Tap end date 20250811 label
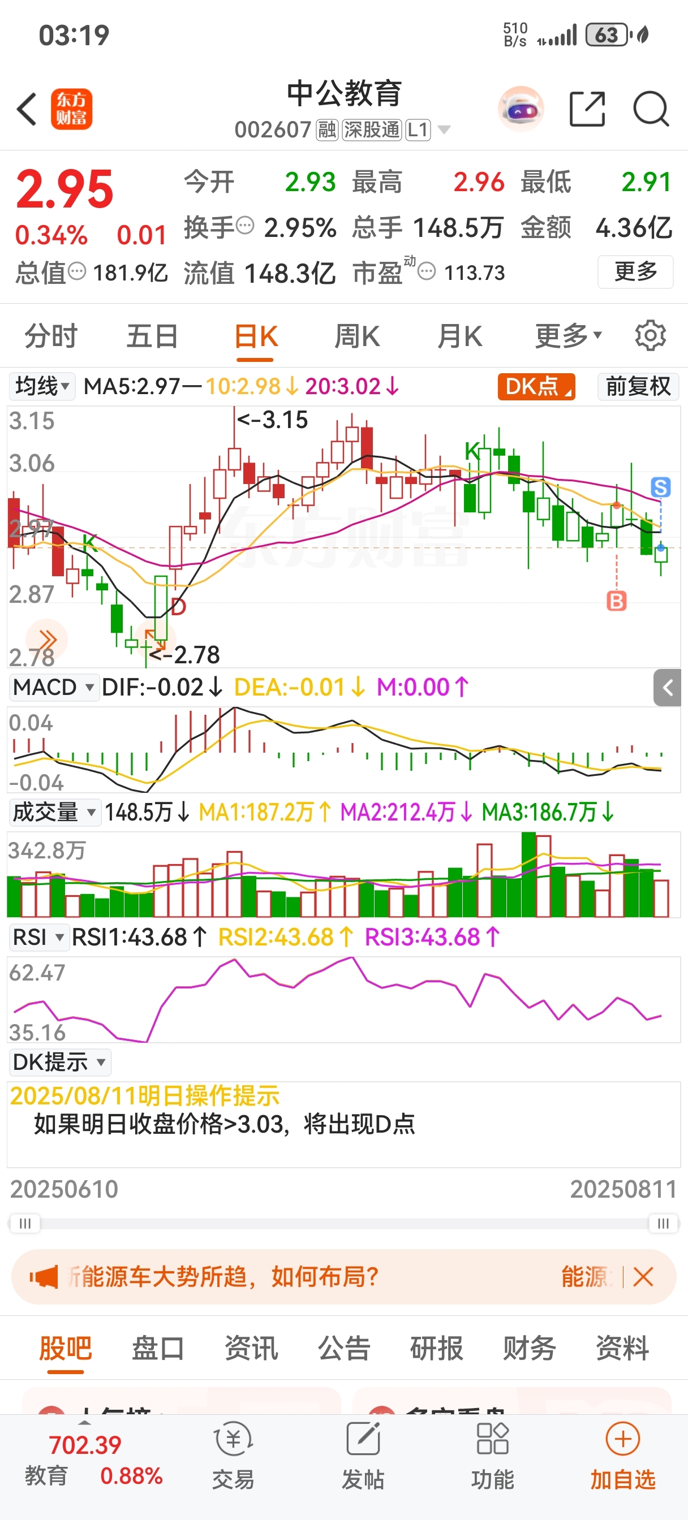 click(623, 1189)
